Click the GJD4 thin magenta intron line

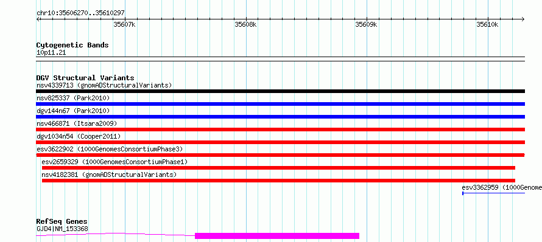click(x=116, y=234)
